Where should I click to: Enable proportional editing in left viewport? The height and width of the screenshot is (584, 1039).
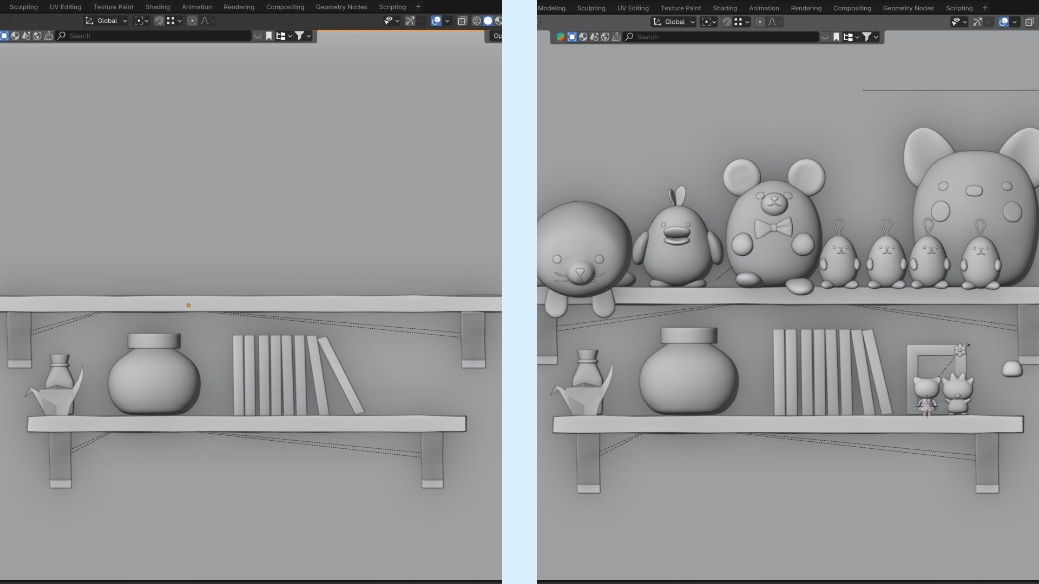(x=192, y=21)
